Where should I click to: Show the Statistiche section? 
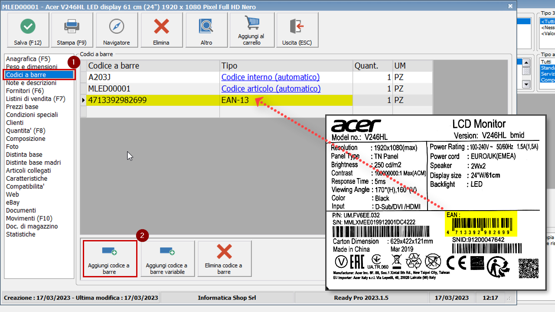coord(21,234)
